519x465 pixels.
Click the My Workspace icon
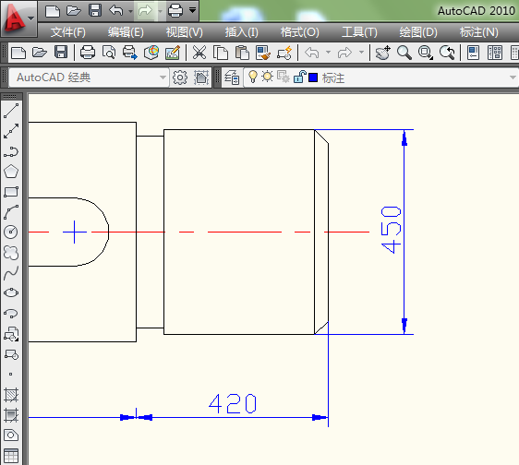201,77
